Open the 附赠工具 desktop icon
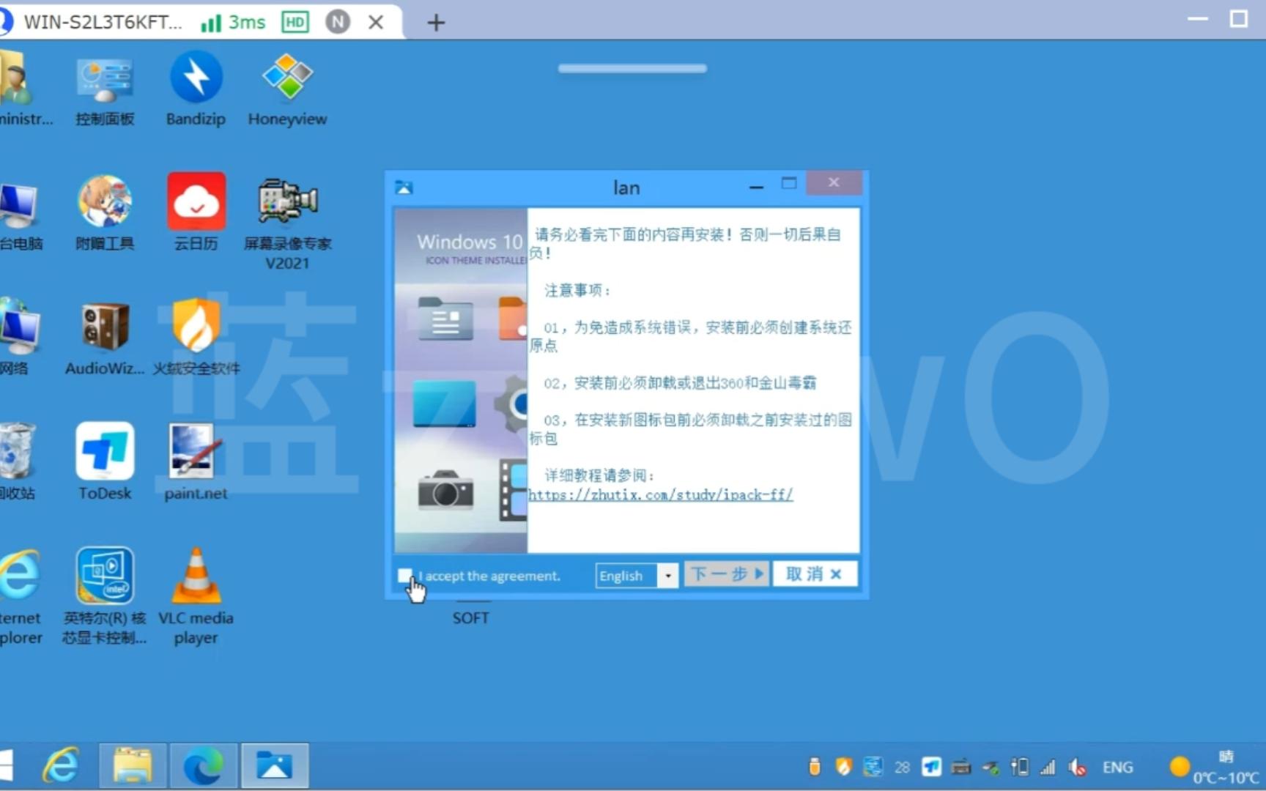 tap(105, 214)
